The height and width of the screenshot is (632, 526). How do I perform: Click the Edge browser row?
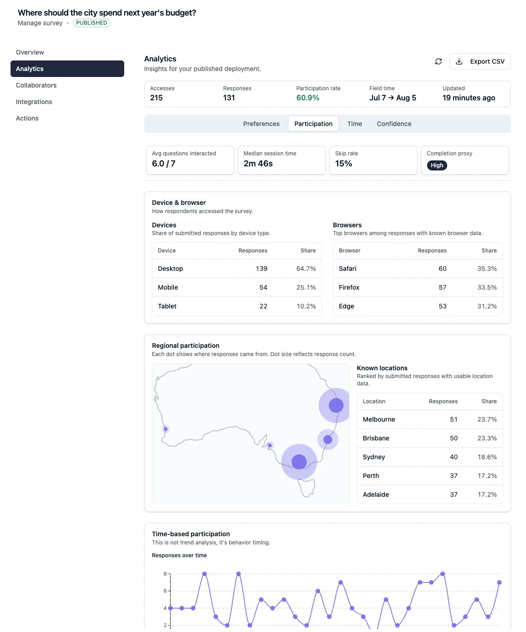(418, 306)
